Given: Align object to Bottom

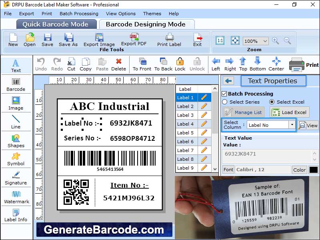Looking at the screenshot, I should [258, 64].
